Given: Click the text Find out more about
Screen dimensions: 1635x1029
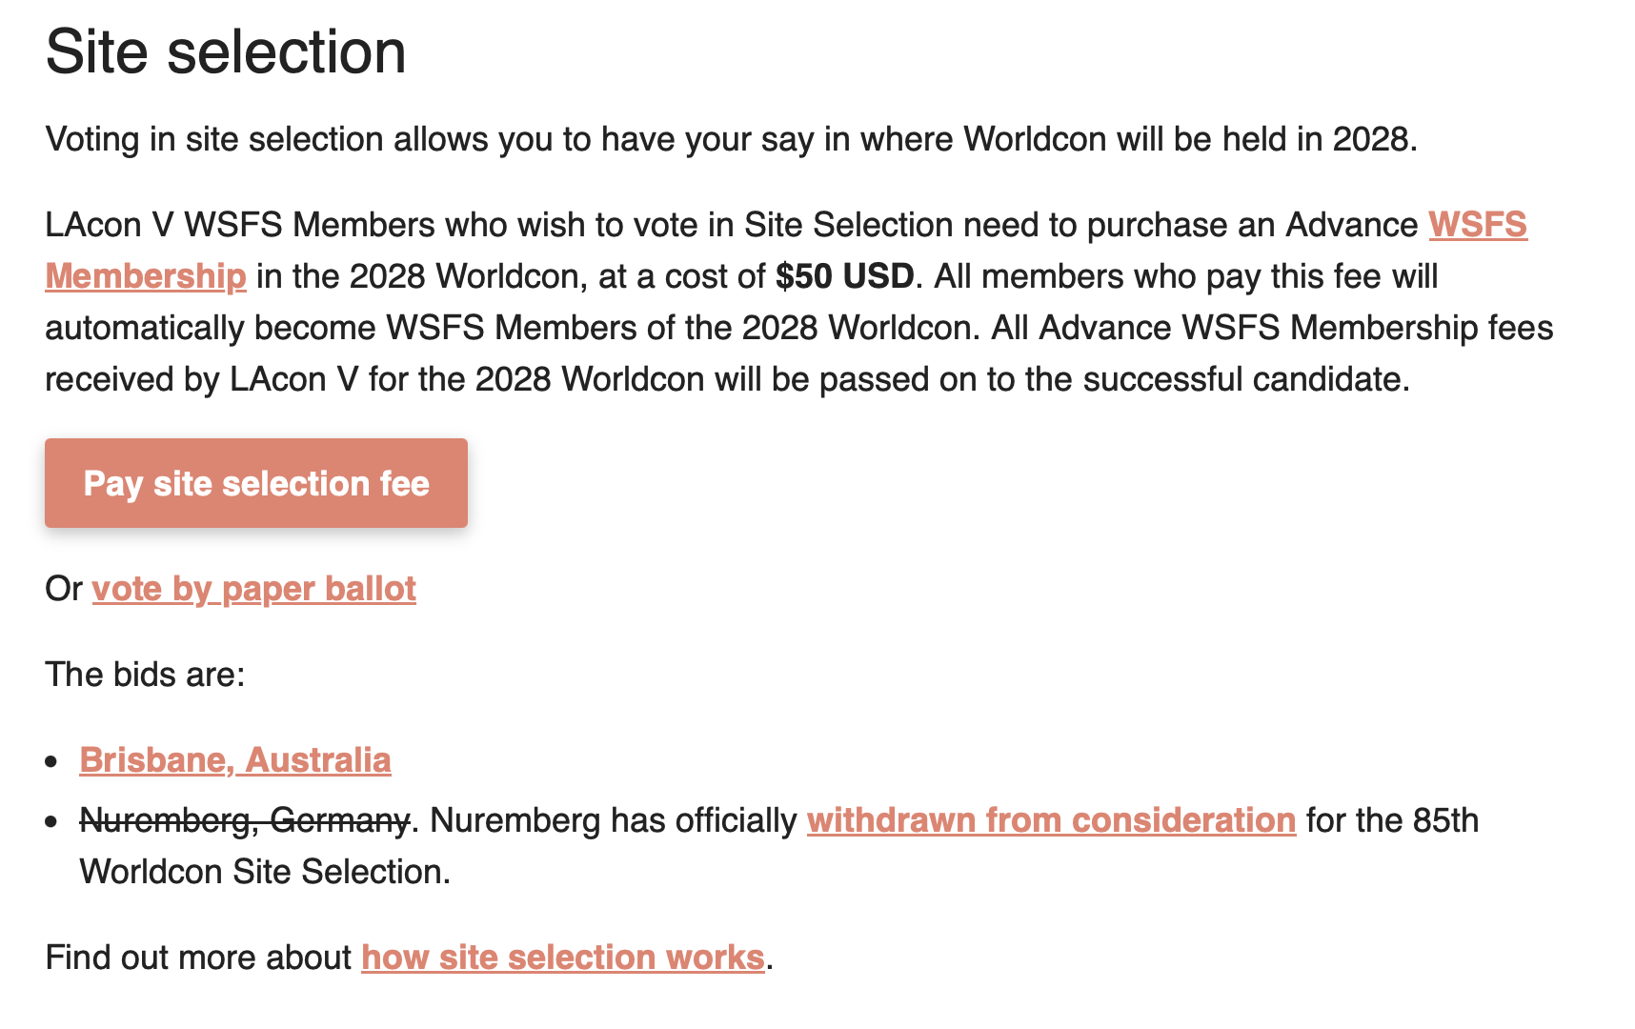Looking at the screenshot, I should [x=198, y=958].
